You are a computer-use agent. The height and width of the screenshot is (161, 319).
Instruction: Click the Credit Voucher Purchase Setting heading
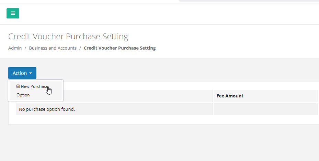[x=68, y=37]
